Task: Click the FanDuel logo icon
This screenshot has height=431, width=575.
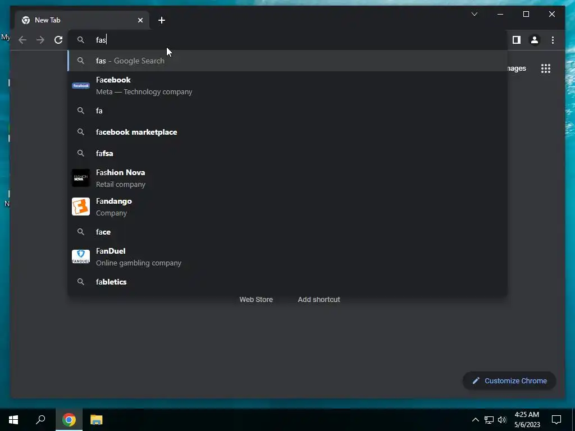Action: 81,256
